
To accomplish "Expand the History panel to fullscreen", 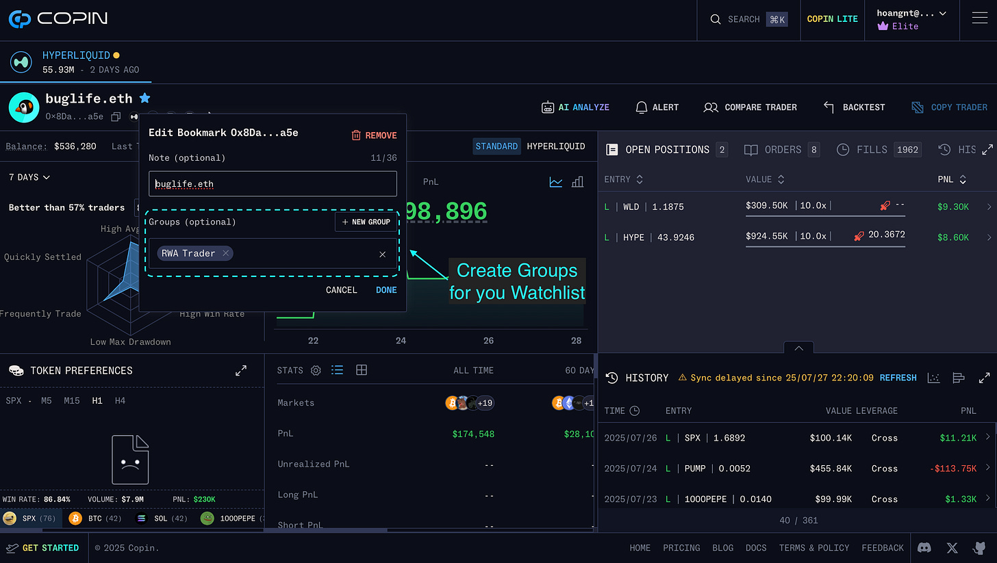I will pos(984,378).
